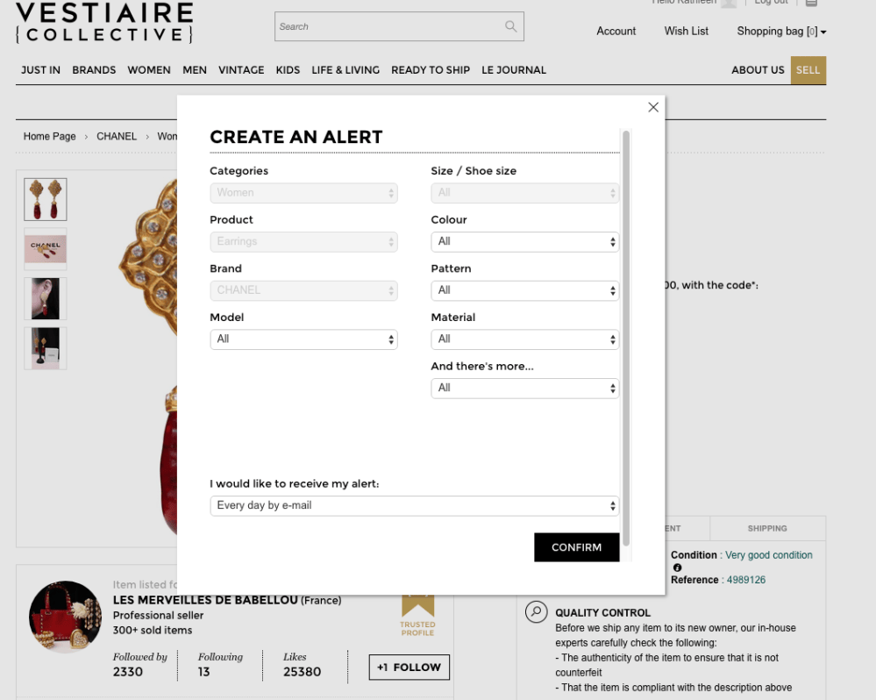This screenshot has height=700, width=876.
Task: Open the KIDS menu
Action: coord(288,70)
